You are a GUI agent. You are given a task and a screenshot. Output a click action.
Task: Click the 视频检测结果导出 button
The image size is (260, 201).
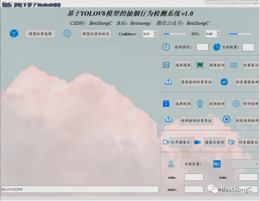pyautogui.click(x=196, y=121)
